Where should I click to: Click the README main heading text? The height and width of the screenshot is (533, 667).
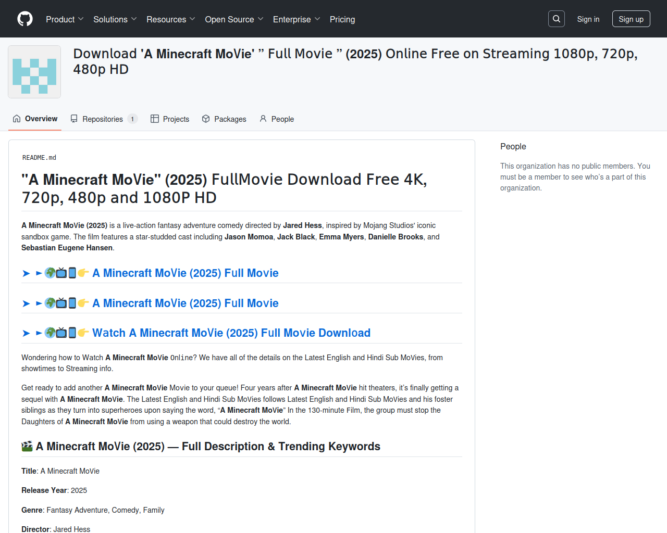click(x=225, y=188)
